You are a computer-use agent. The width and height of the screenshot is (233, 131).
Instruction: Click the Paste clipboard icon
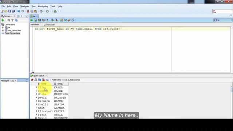point(36,11)
